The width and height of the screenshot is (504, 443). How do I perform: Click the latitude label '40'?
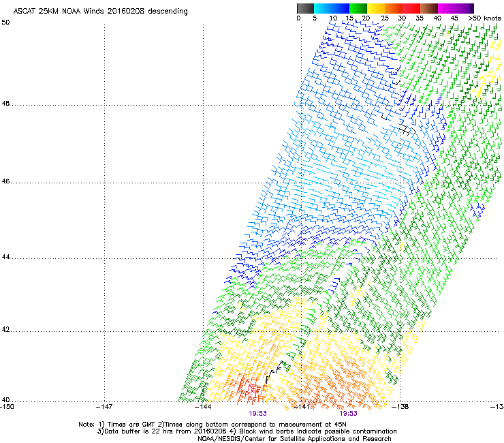pyautogui.click(x=5, y=399)
